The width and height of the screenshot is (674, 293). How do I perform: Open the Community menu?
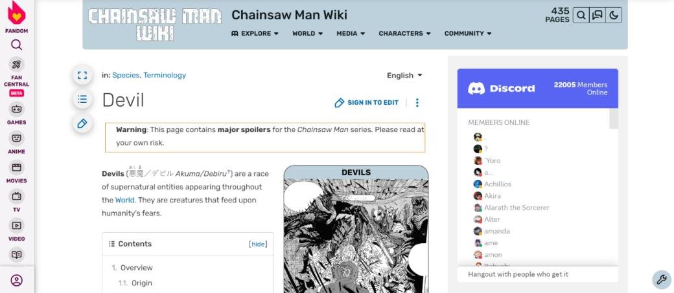[468, 34]
